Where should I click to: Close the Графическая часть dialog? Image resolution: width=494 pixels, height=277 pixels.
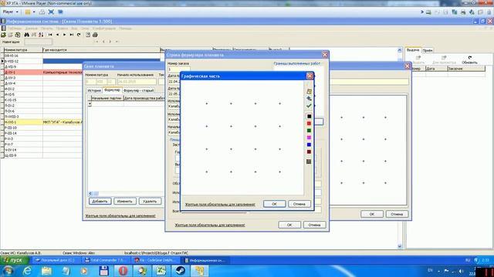tap(310, 75)
